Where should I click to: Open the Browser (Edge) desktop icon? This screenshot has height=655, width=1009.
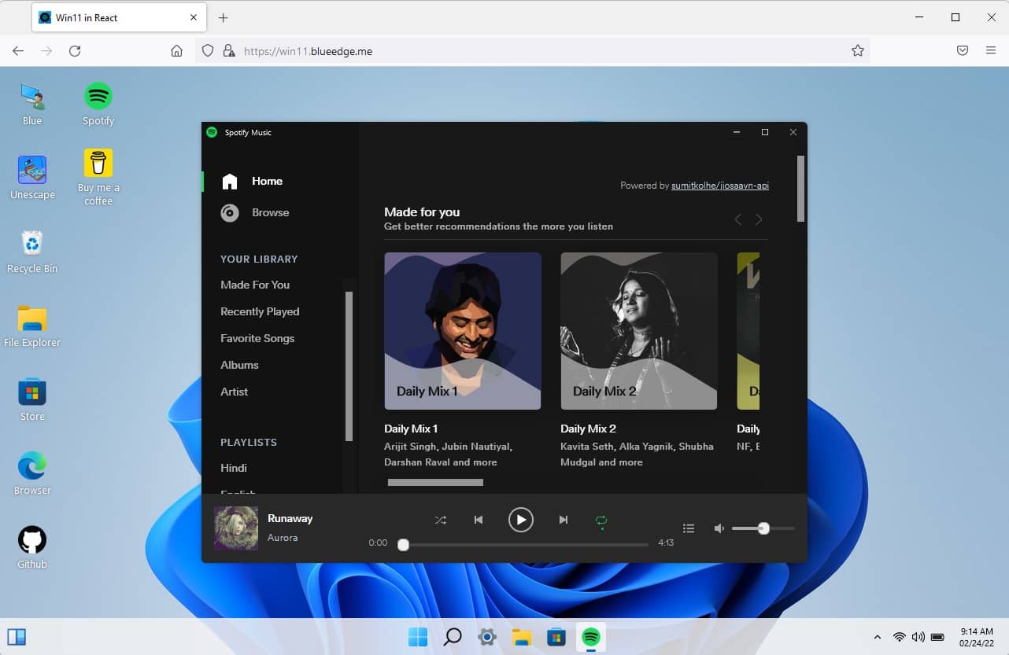(32, 473)
